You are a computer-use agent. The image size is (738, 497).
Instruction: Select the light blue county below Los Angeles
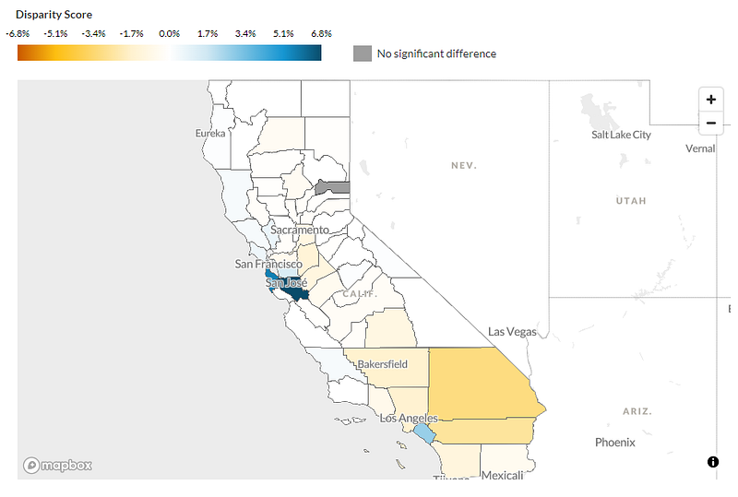point(424,433)
